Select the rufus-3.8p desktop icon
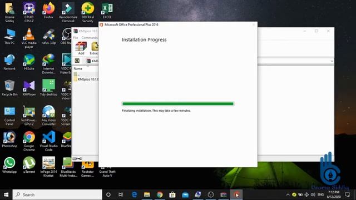The image size is (356, 200). 48,36
